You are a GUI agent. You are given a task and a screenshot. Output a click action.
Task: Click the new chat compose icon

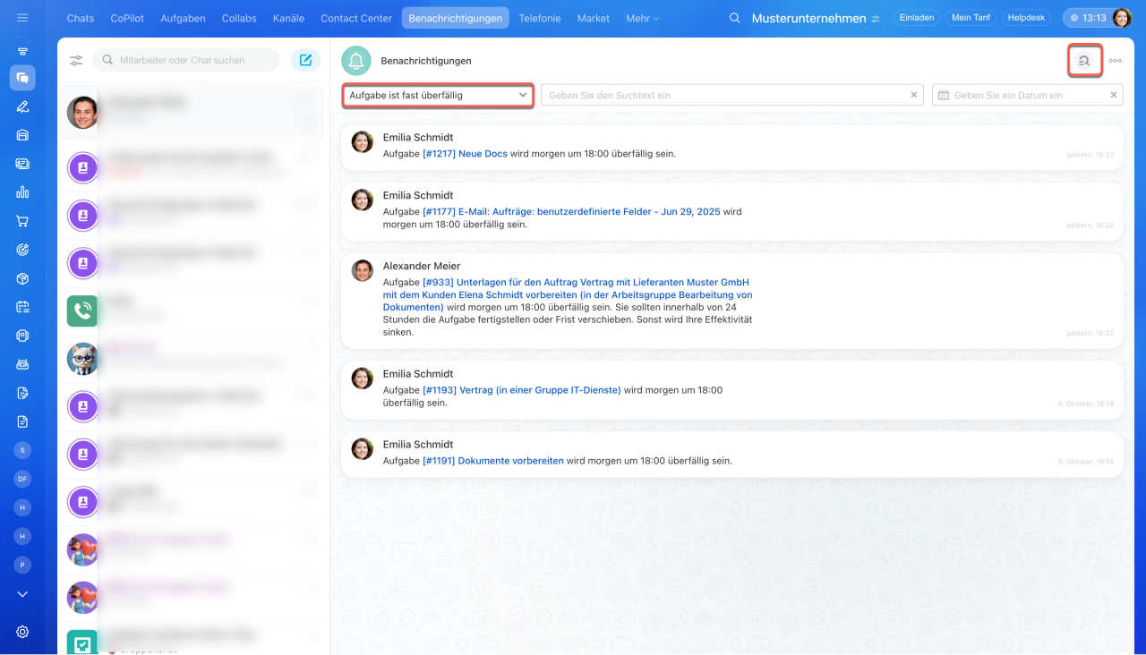click(305, 60)
